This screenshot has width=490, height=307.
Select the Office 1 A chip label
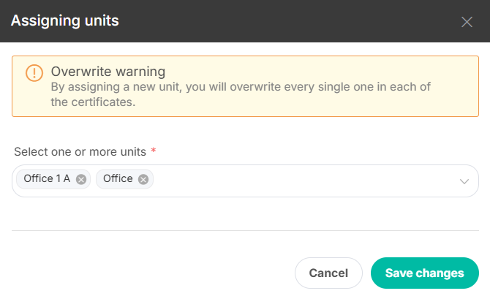[x=47, y=178]
